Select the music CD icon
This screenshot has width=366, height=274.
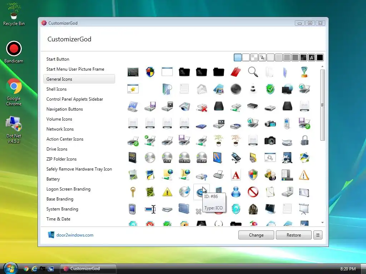184,192
